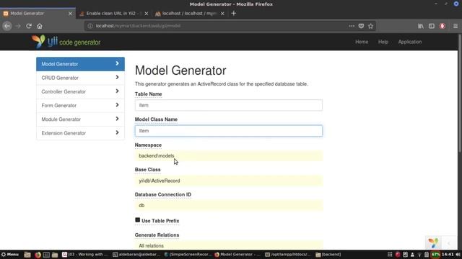Launch Firefox from taskbar launcher
The image size is (462, 259).
[38, 255]
